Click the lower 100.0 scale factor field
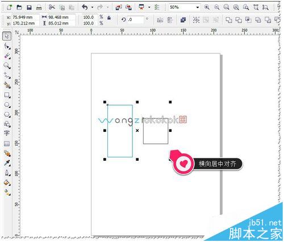284x242 pixels. [x=90, y=23]
